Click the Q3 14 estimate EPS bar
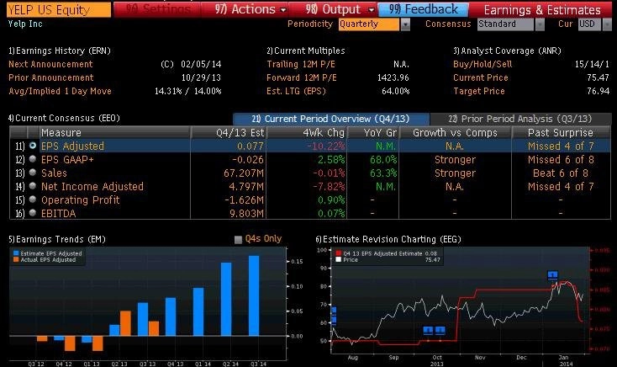This screenshot has width=617, height=367. click(x=254, y=295)
